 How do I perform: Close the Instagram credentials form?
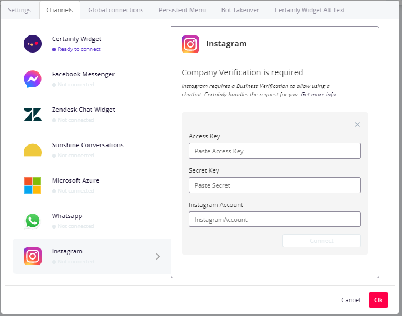(357, 125)
